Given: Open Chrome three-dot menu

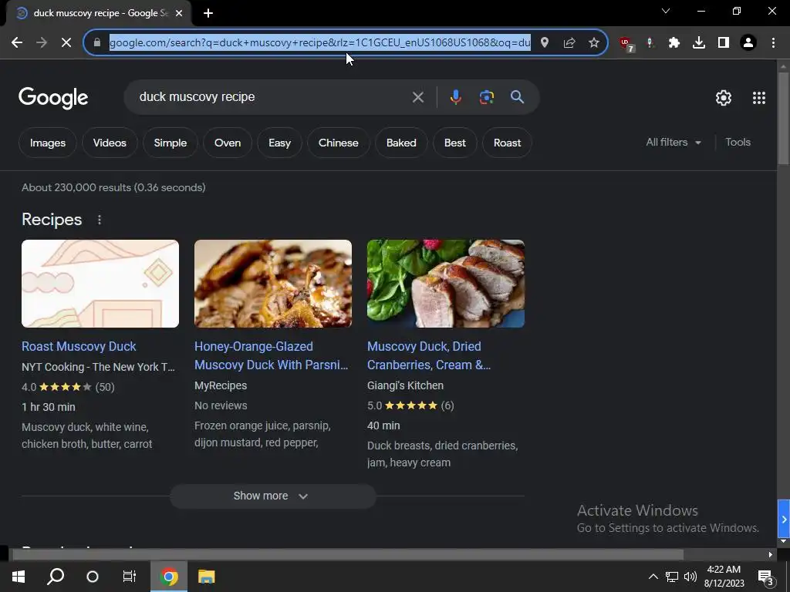Looking at the screenshot, I should pos(773,43).
